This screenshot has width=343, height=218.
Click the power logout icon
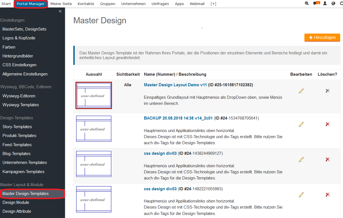[341, 4]
